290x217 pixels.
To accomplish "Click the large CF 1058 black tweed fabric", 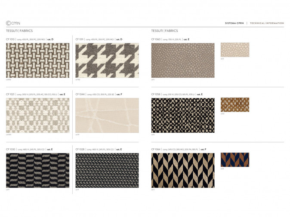I will click(x=182, y=115).
